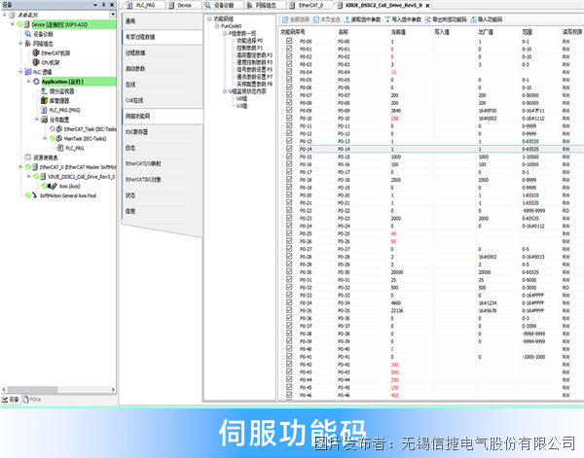Collapse the 任务配置 tree node
This screenshot has height=458, width=584.
37,119
